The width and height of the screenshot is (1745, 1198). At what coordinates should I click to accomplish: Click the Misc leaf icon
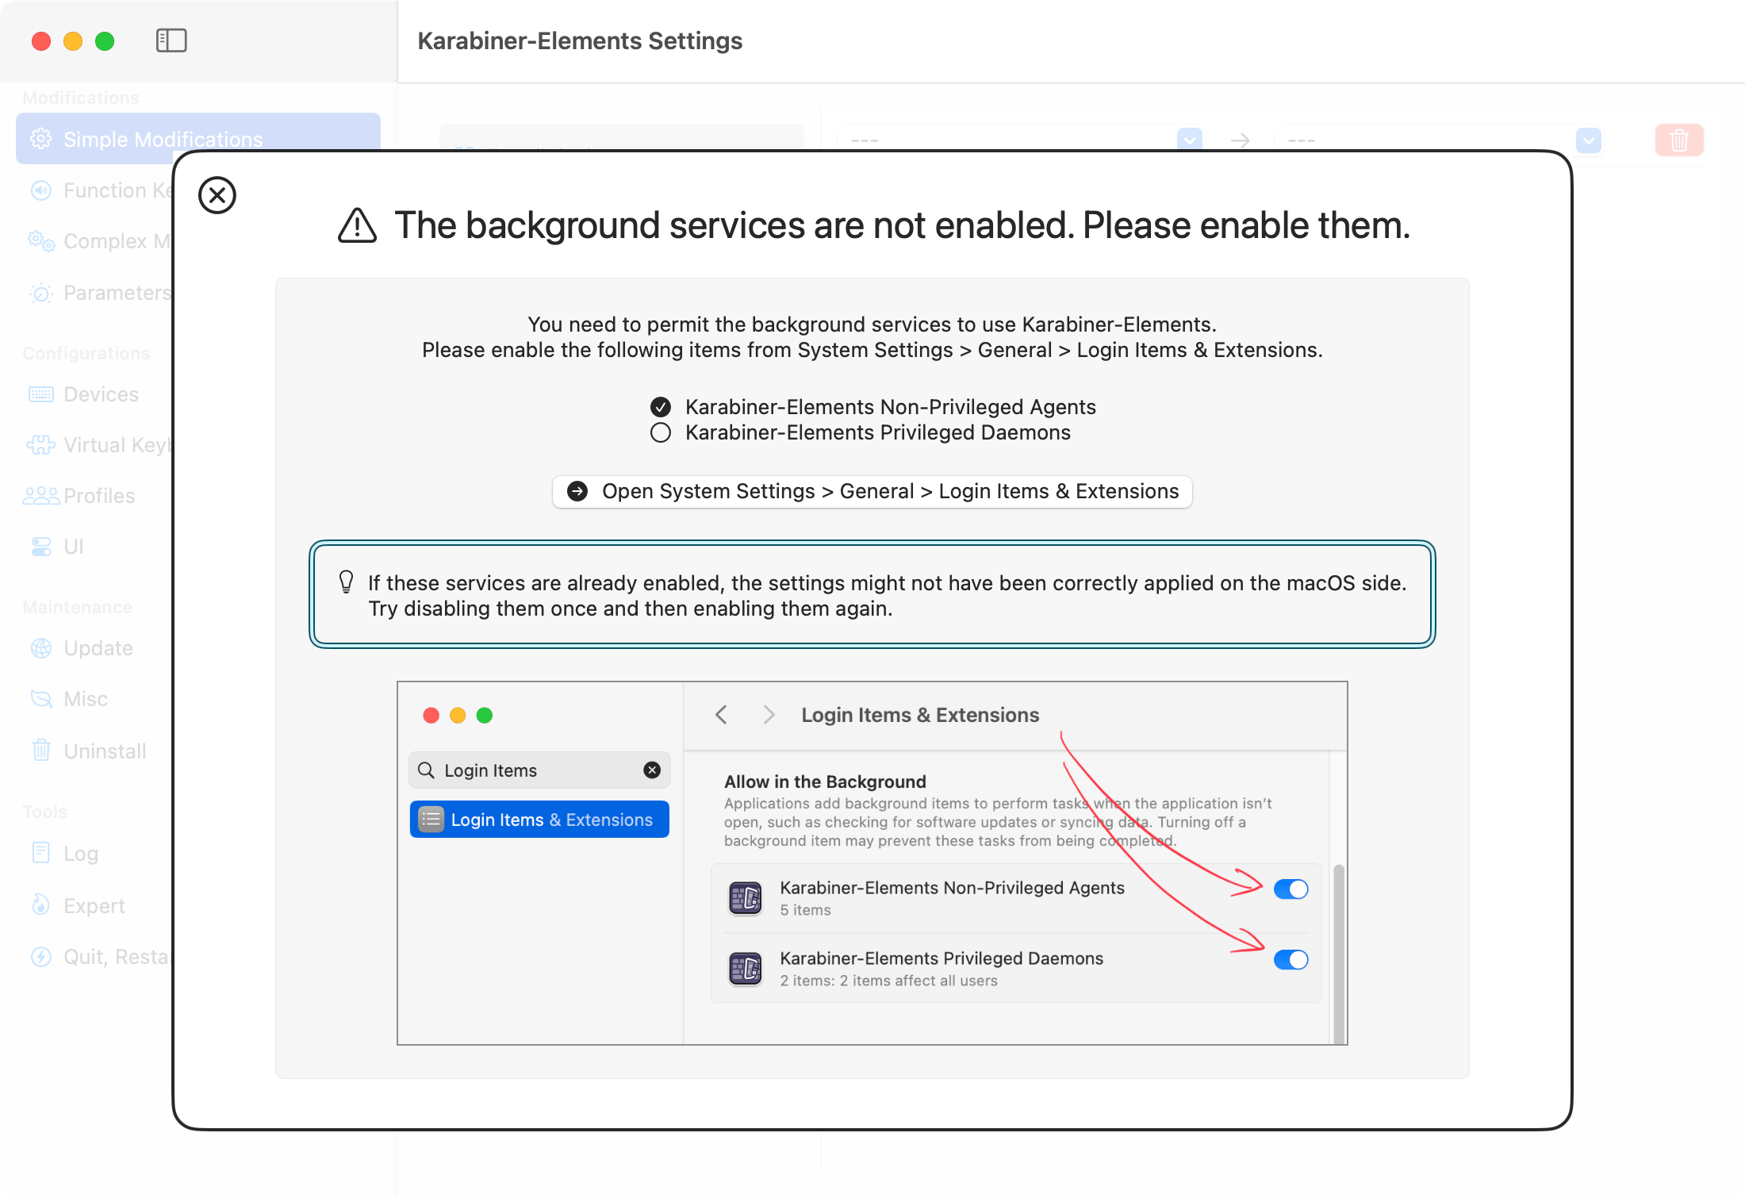[41, 699]
